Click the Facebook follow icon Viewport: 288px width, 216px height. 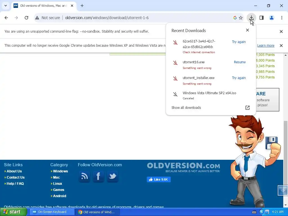pyautogui.click(x=98, y=176)
